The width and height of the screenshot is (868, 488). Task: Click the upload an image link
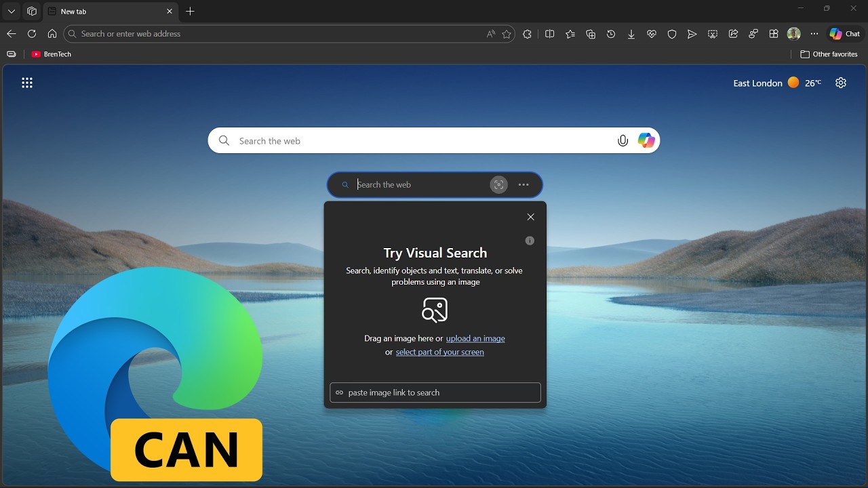coord(475,338)
